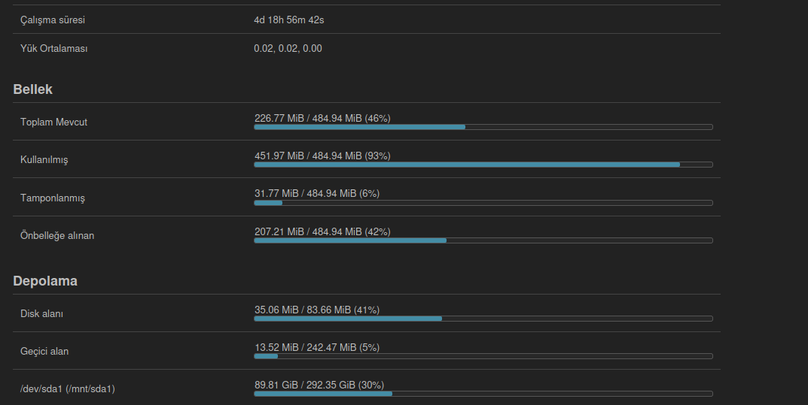Select the Kullanılmış memory label

coord(44,160)
